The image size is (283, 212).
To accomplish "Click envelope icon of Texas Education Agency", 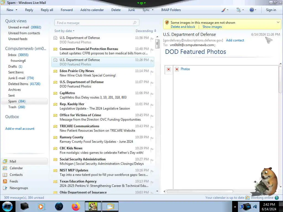I will pyautogui.click(x=55, y=181).
